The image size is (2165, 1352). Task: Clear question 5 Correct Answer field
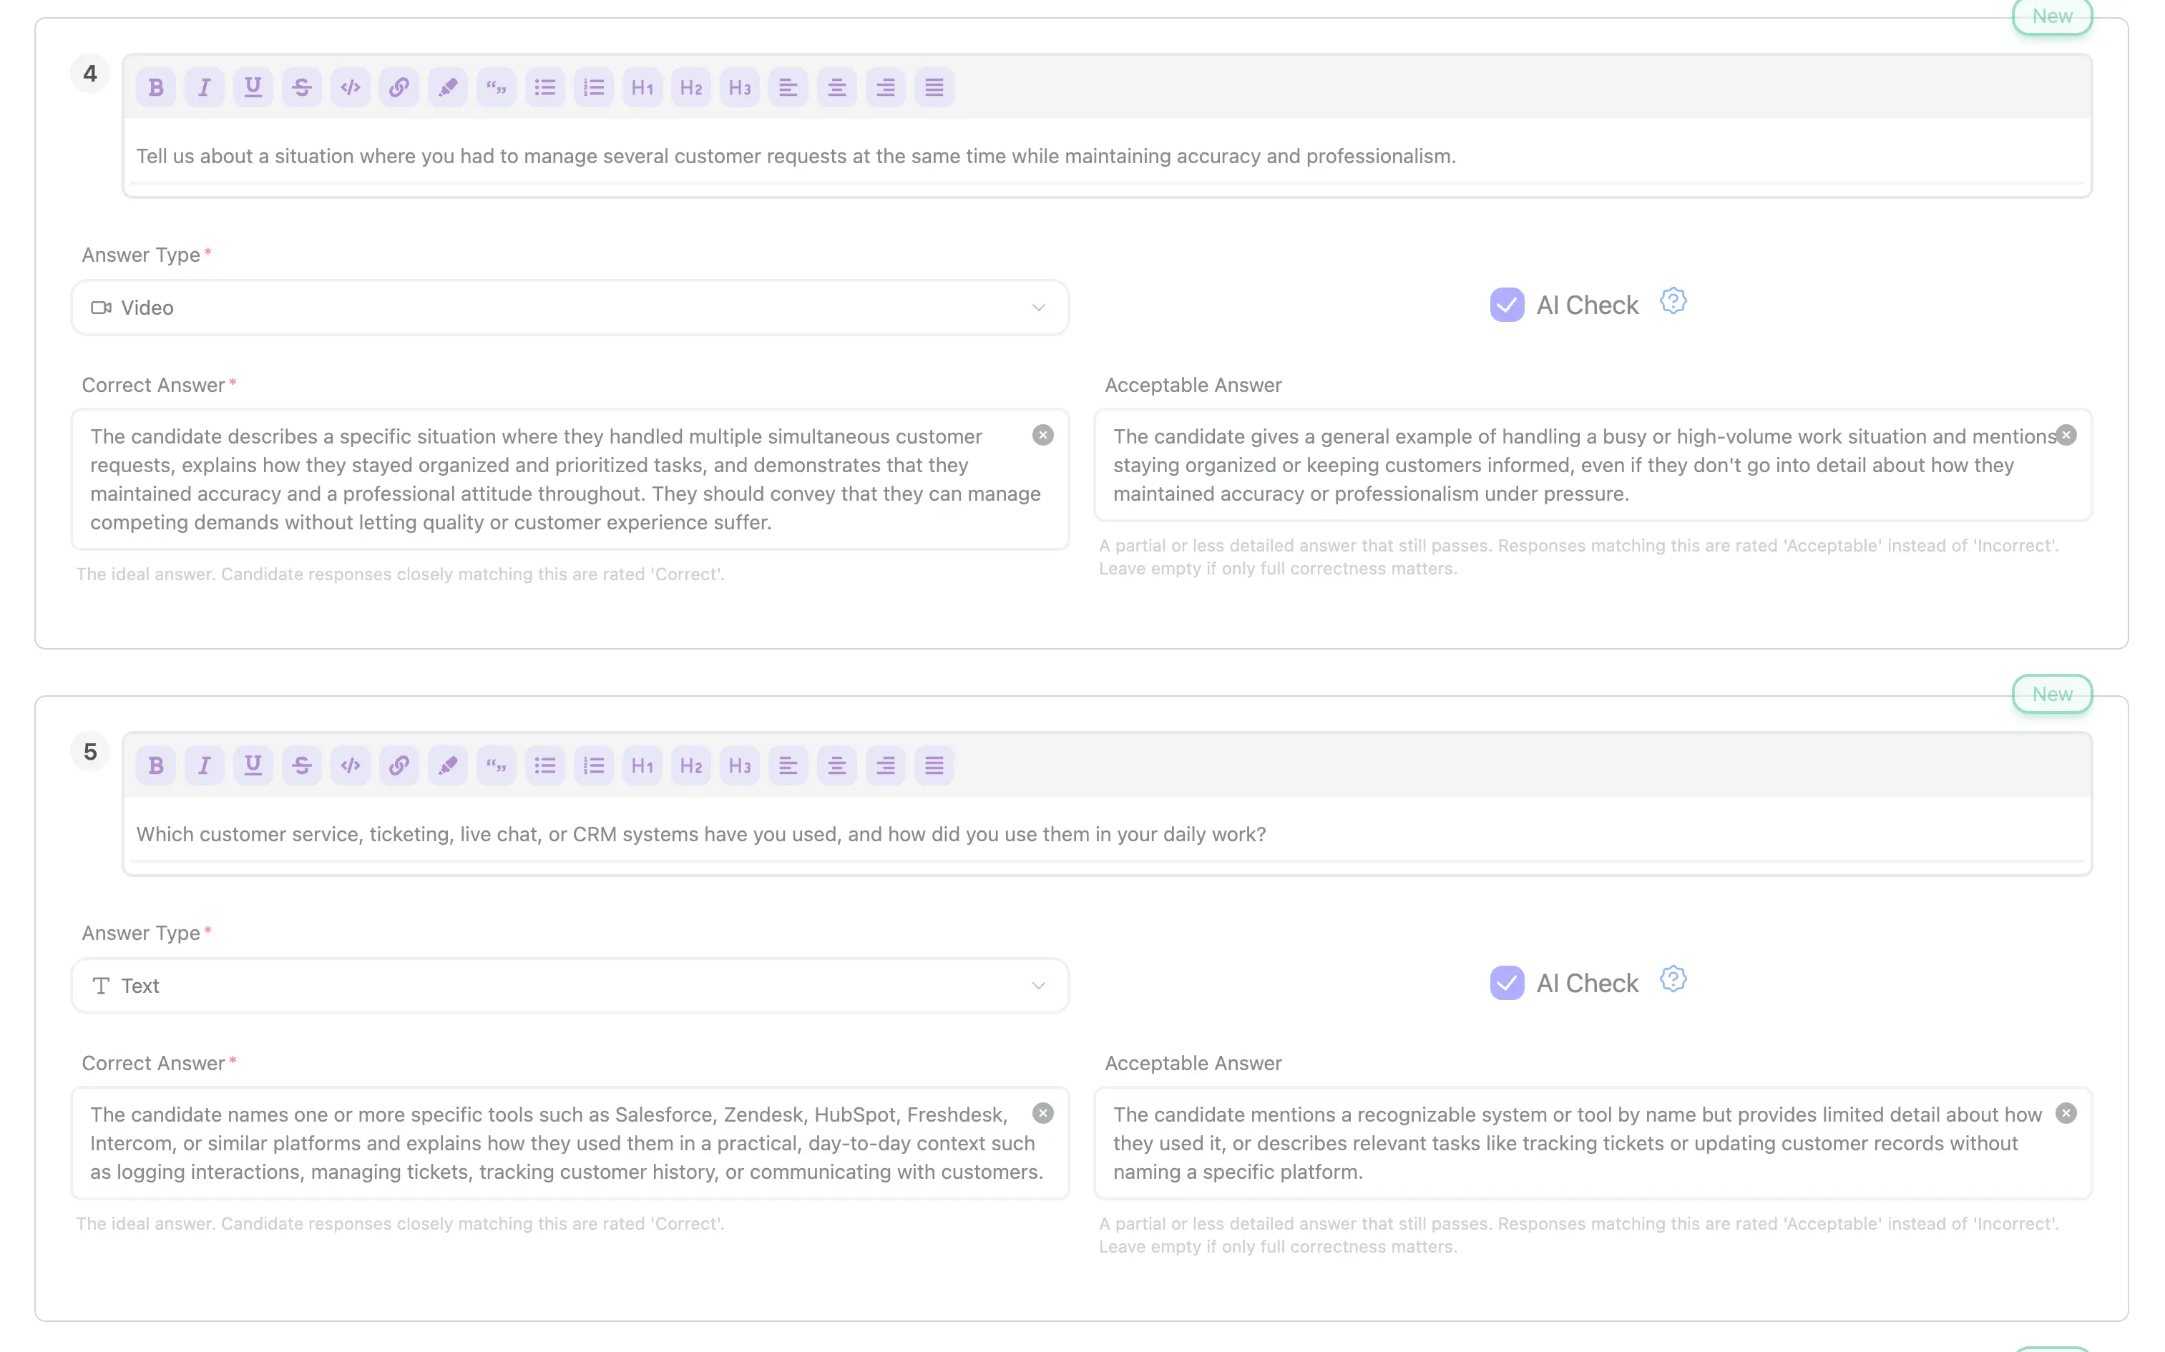(x=1042, y=1113)
